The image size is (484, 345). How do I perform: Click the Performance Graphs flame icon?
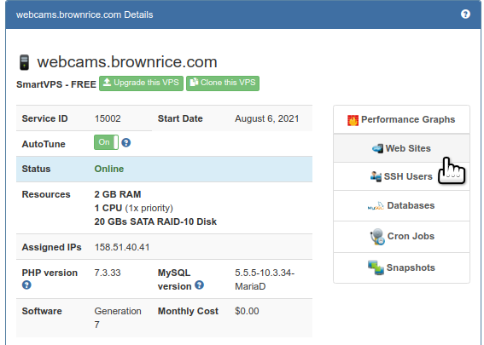(353, 120)
